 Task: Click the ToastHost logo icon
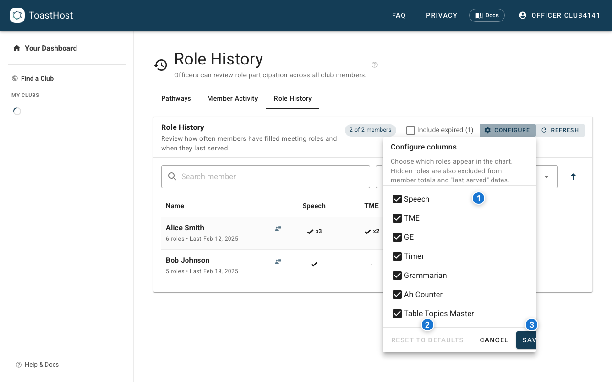[x=17, y=15]
